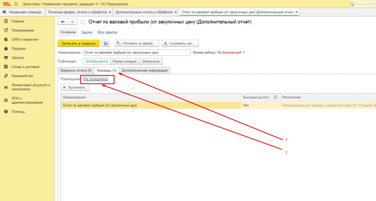Screen dimensions: 376x201
Task: Open the Главное section
Action: (18, 21)
